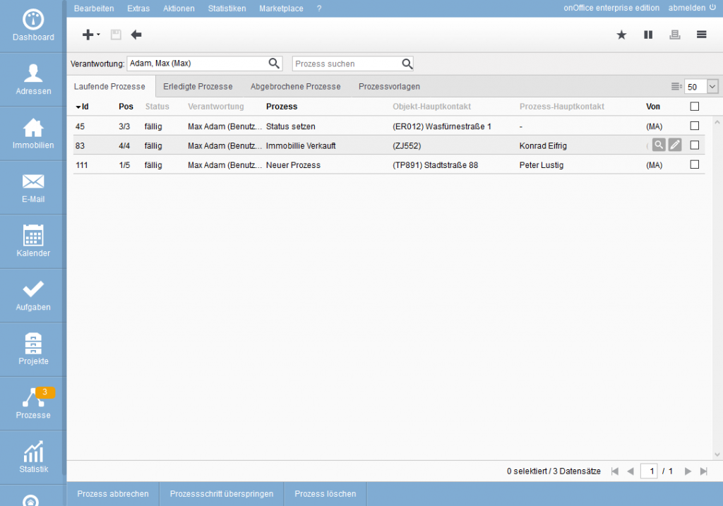
Task: Click the star favorites icon
Action: point(621,35)
